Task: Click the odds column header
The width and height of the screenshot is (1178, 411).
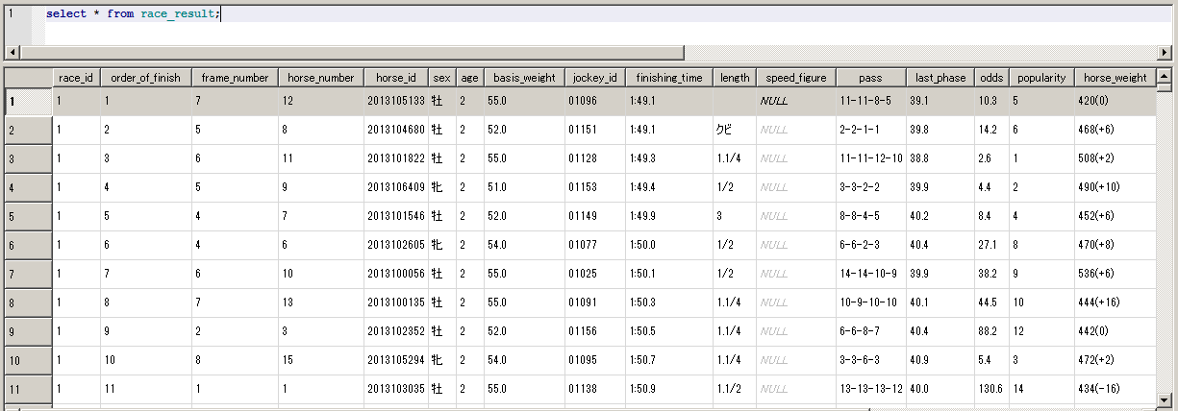Action: click(x=990, y=78)
